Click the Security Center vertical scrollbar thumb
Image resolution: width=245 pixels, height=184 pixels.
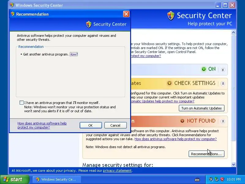tap(233, 88)
